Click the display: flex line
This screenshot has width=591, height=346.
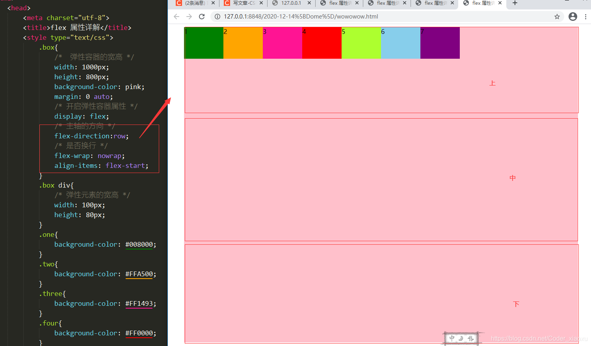(82, 116)
